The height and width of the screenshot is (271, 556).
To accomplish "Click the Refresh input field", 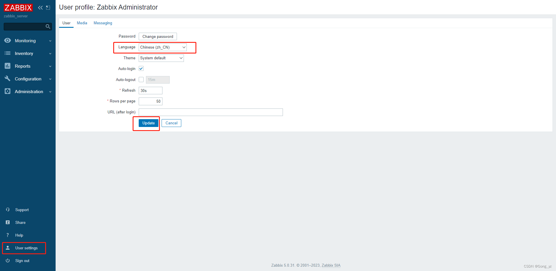I will coord(151,91).
